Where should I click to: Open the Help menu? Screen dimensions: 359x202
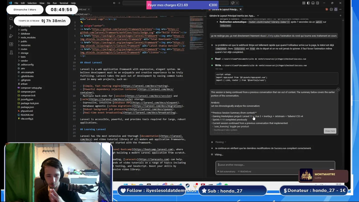73,3
